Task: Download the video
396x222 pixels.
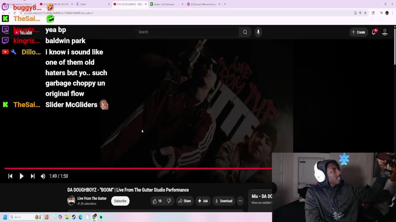Action: coord(224,201)
